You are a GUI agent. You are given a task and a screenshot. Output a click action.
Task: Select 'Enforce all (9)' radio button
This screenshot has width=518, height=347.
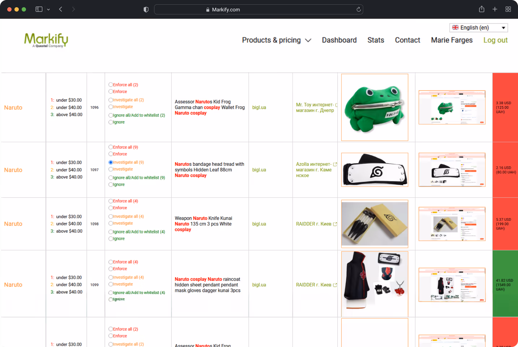111,147
